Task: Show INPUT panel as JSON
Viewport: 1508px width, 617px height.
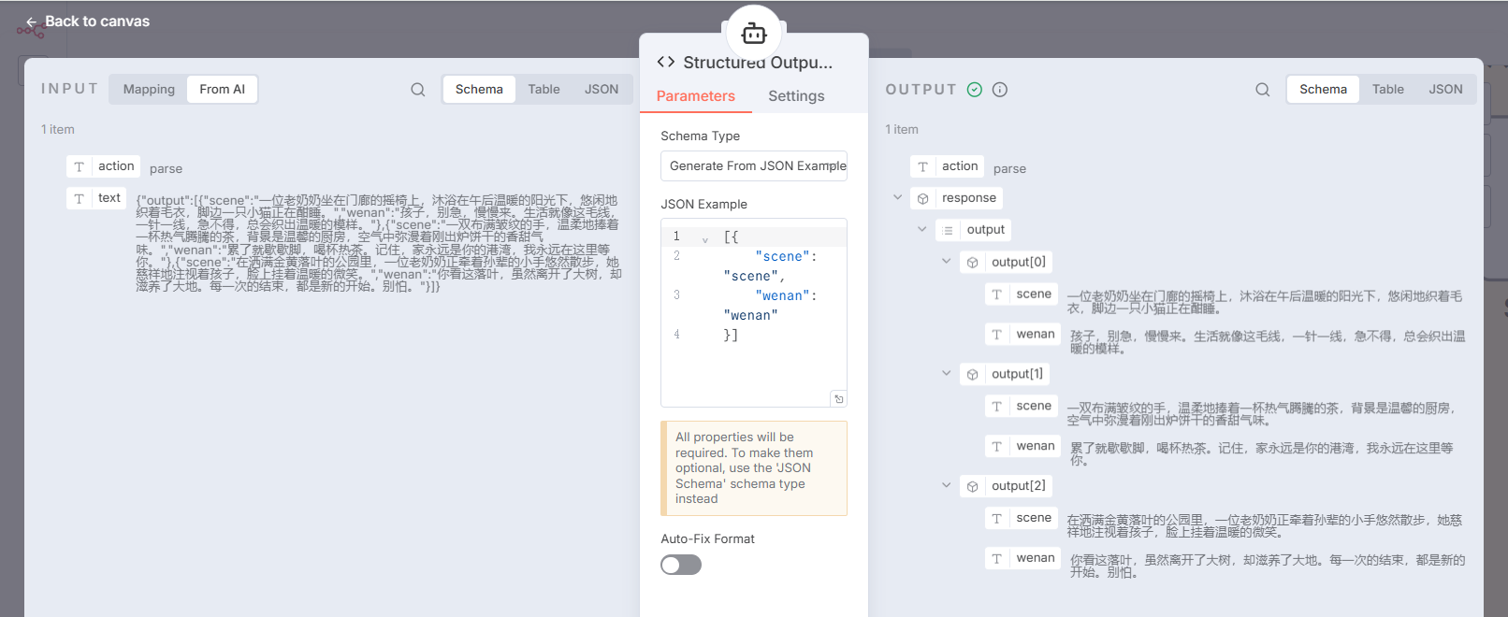Action: [602, 90]
